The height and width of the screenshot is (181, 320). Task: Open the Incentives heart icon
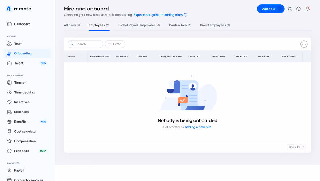(x=9, y=102)
